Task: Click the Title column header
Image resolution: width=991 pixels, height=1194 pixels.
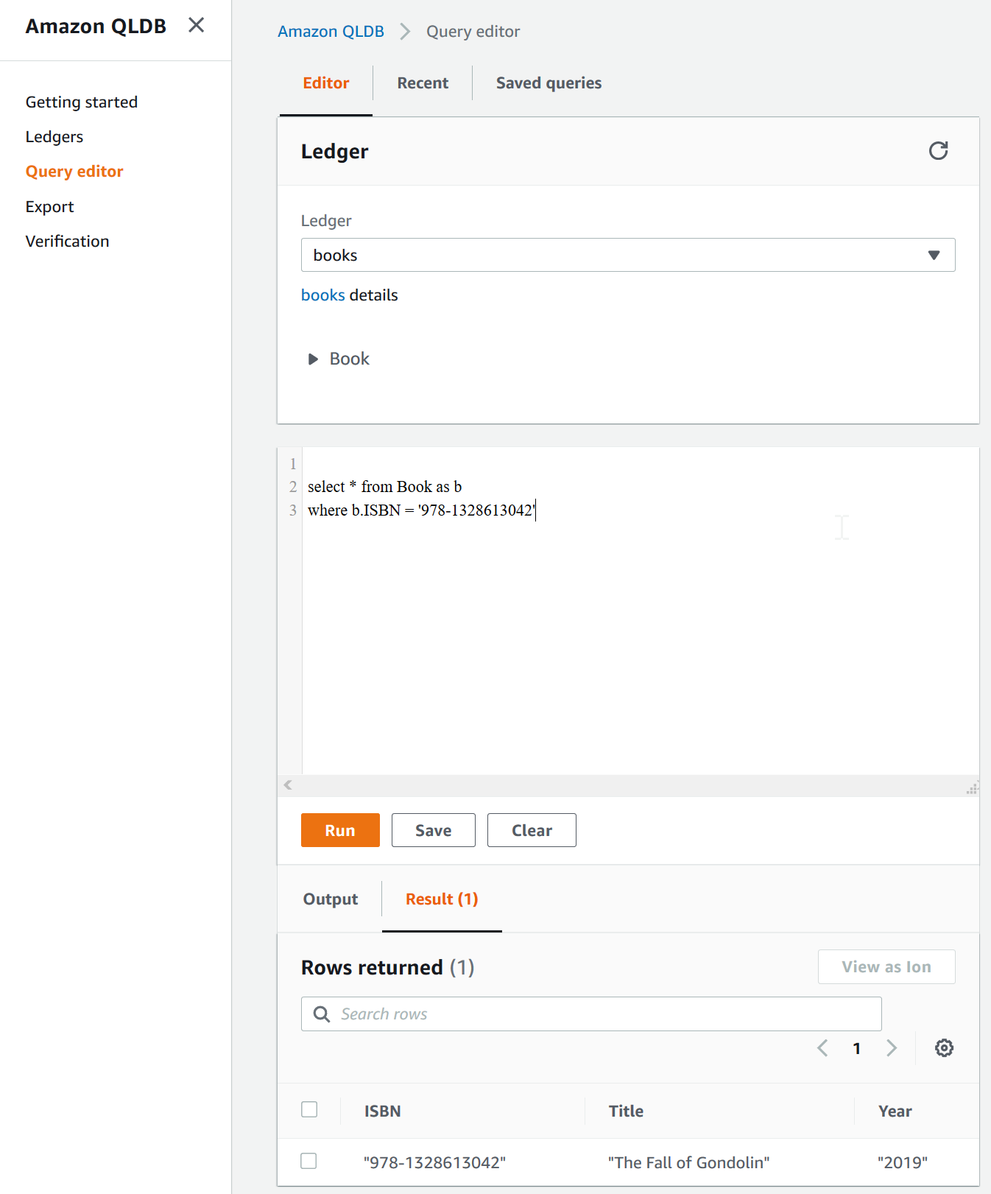Action: (x=626, y=1111)
